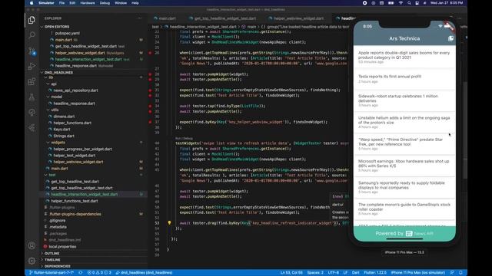Expand the OUTLINE section
Image resolution: width=492 pixels, height=276 pixels.
[x=52, y=253]
